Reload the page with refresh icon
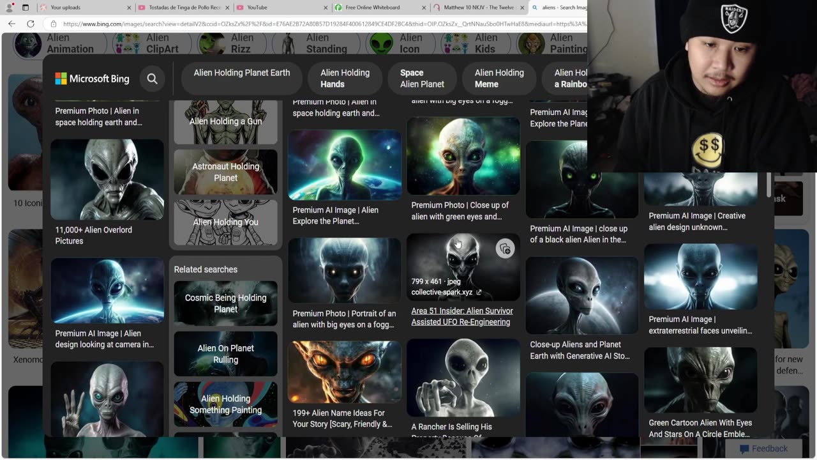The image size is (817, 460). click(30, 24)
